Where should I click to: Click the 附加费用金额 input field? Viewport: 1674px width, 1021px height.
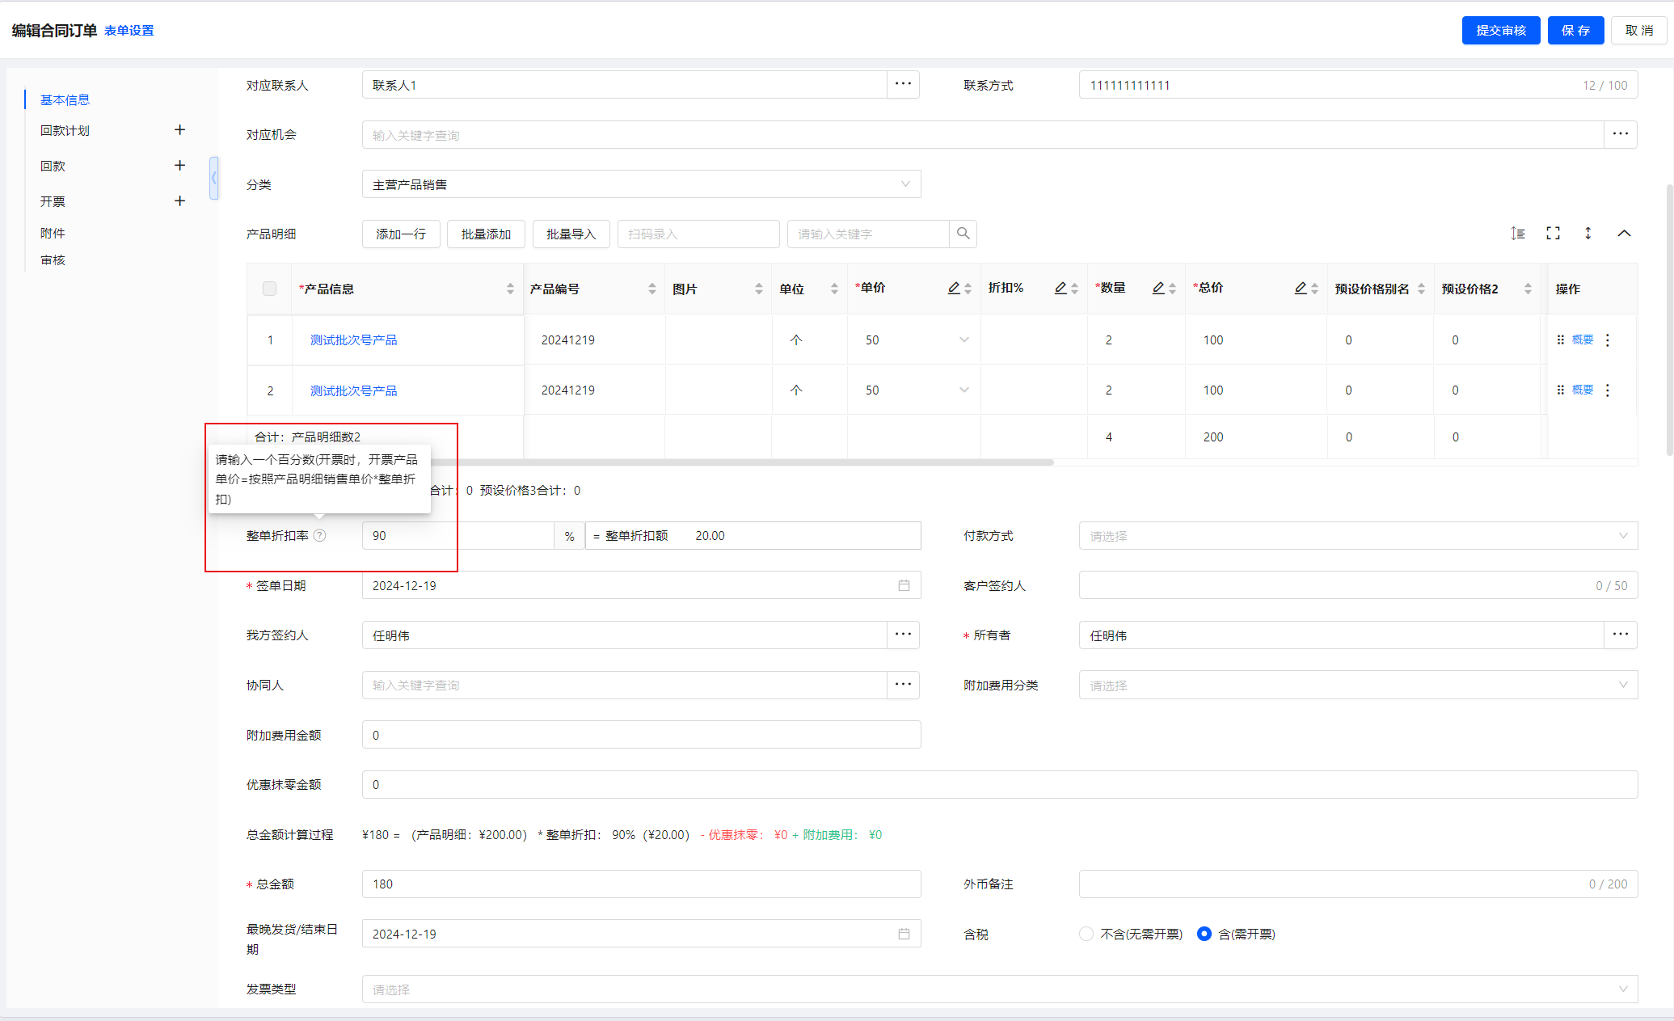641,735
